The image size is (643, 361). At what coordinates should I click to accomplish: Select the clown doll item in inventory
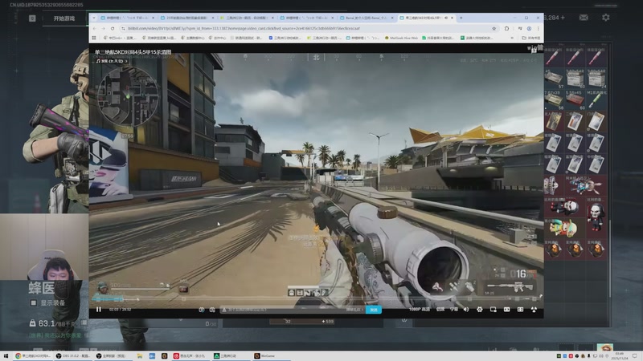[x=564, y=229]
